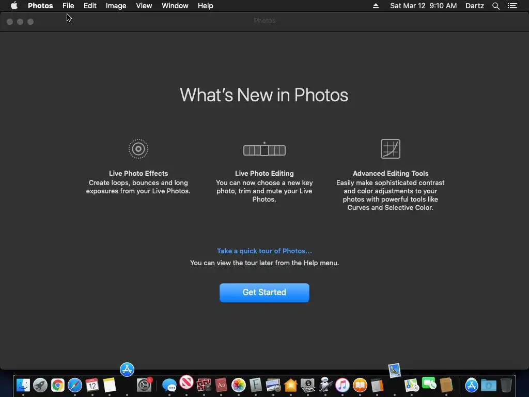
Task: Click the Live Photo Effects concentric-circle icon
Action: click(138, 149)
